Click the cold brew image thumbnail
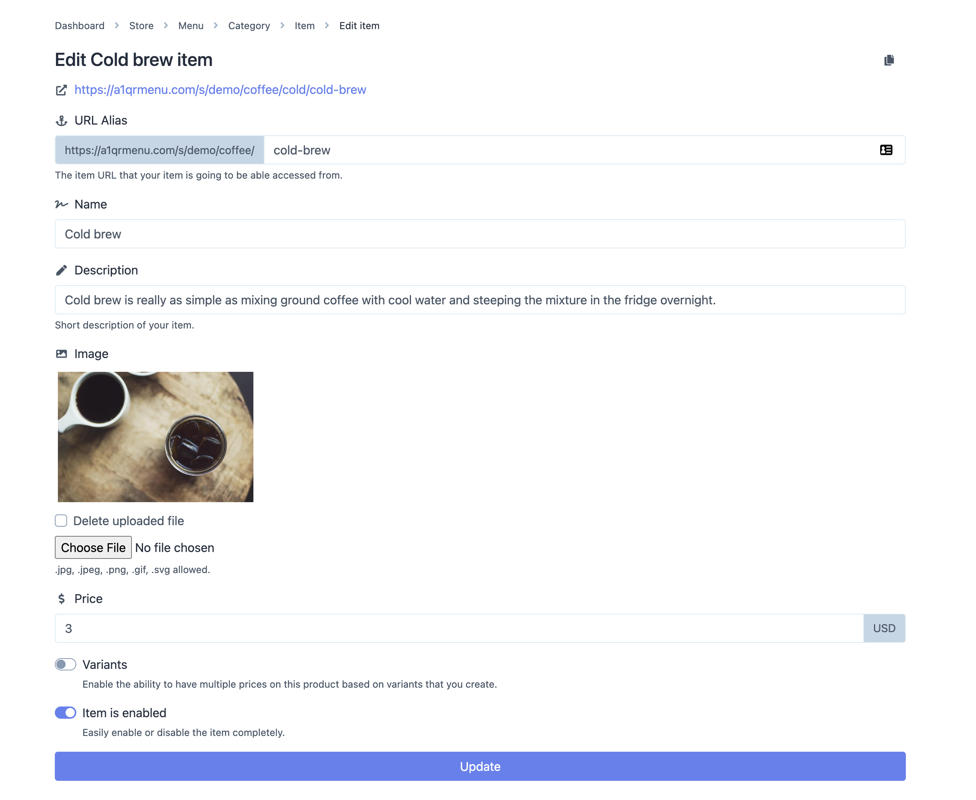The image size is (976, 800). [x=155, y=437]
